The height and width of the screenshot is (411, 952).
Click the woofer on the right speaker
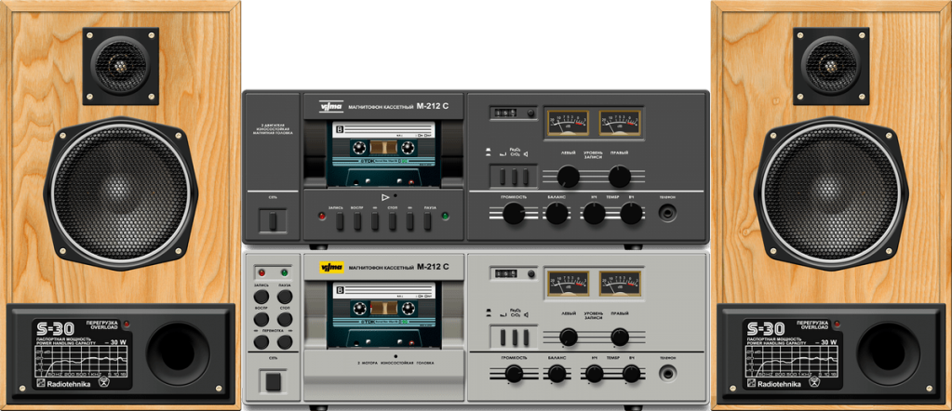coord(831,193)
